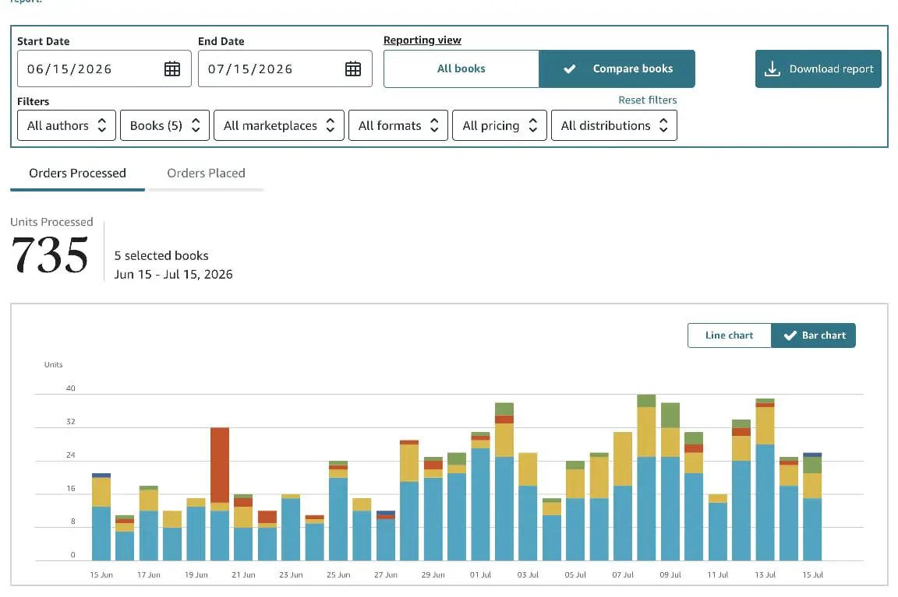Click the download arrow icon
898x597 pixels.
click(772, 68)
